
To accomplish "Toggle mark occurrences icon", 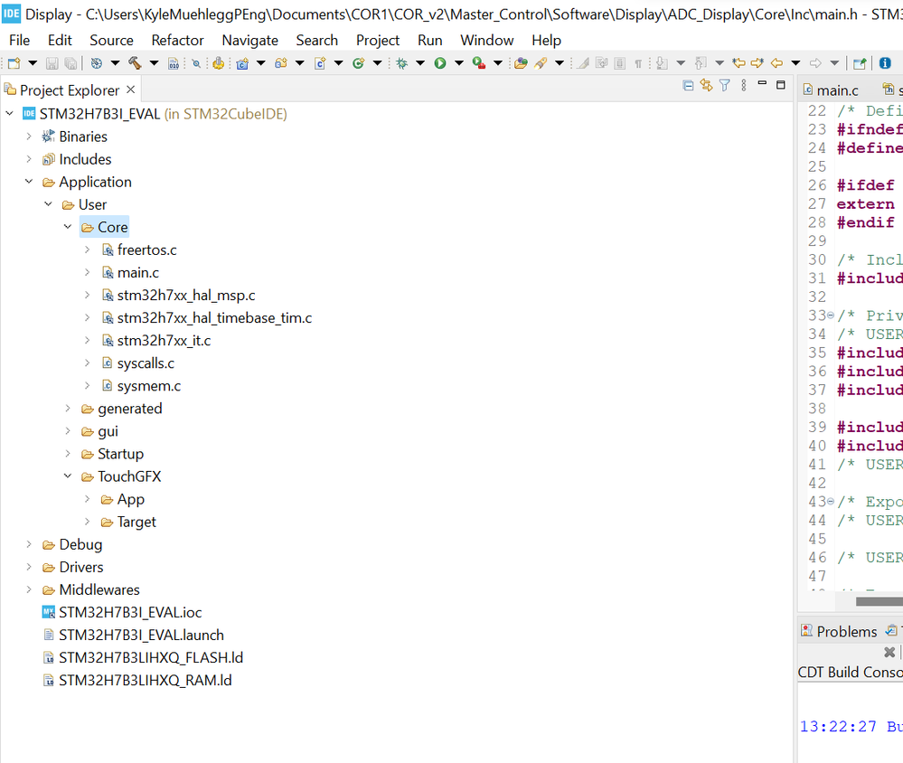I will pos(583,63).
